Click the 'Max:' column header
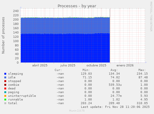 [x=142, y=70]
